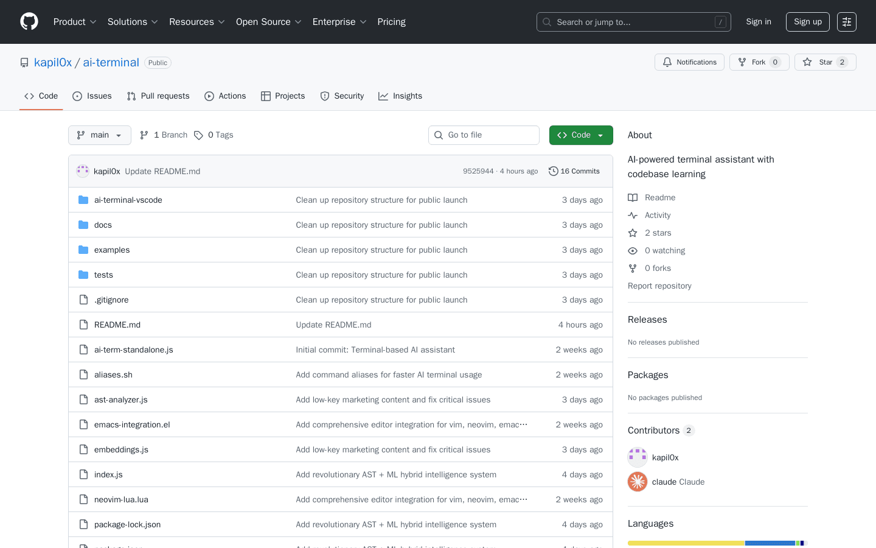The image size is (876, 548).
Task: Switch to the Pull requests tab
Action: [x=158, y=96]
